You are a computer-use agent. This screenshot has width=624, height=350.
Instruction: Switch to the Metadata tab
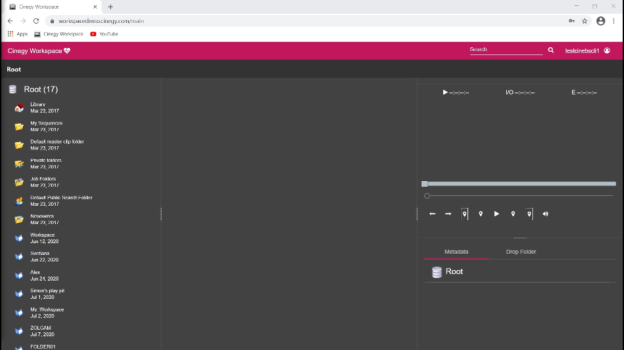pyautogui.click(x=456, y=252)
